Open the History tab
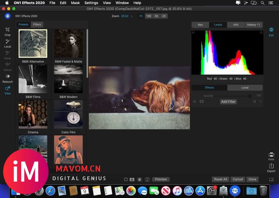The image size is (279, 198). [253, 25]
